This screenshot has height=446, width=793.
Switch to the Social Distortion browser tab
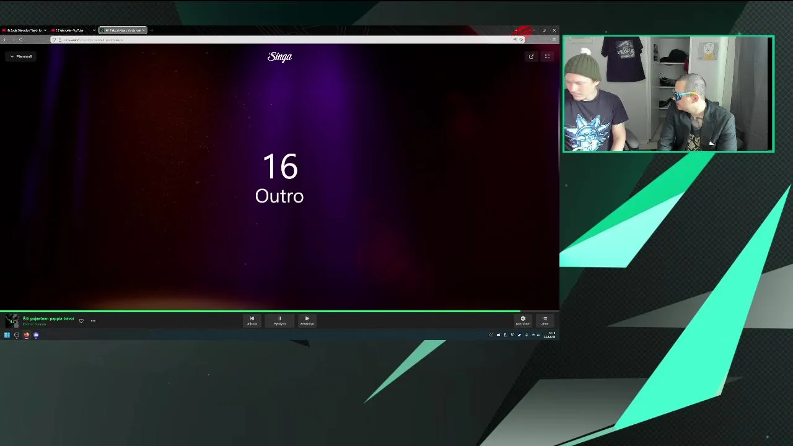(24, 30)
